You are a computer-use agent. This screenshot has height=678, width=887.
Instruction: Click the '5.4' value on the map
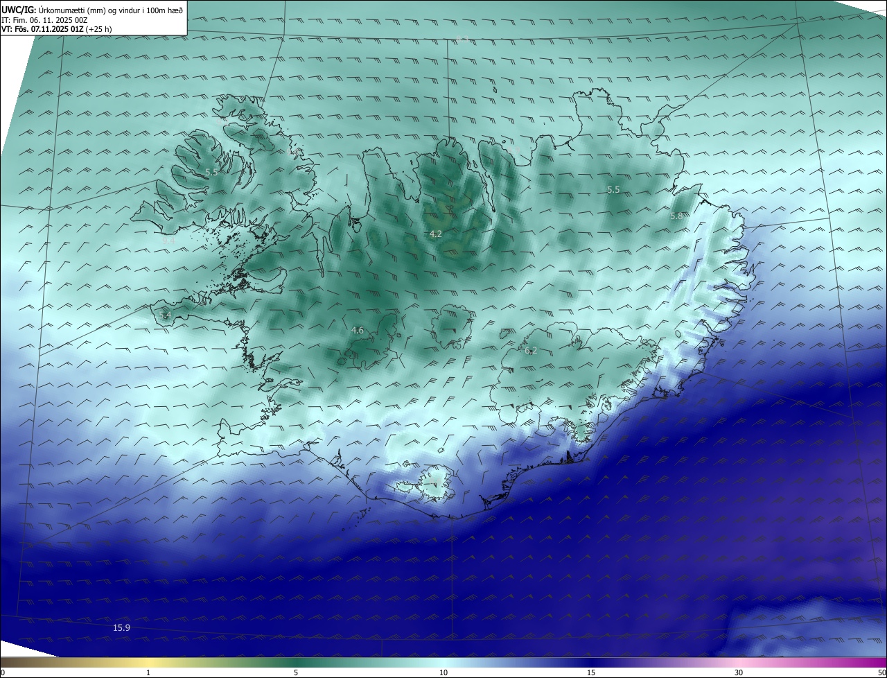[165, 315]
